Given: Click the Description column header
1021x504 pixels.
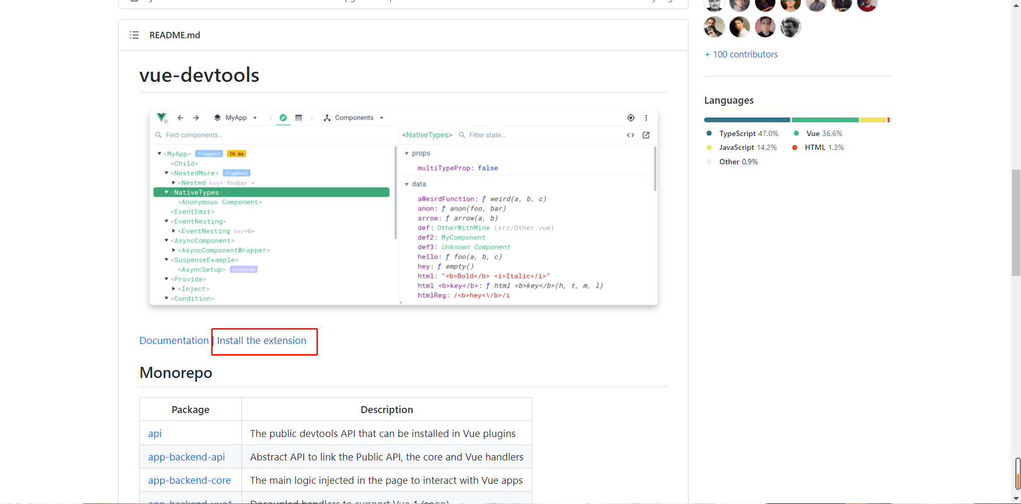Looking at the screenshot, I should (387, 409).
